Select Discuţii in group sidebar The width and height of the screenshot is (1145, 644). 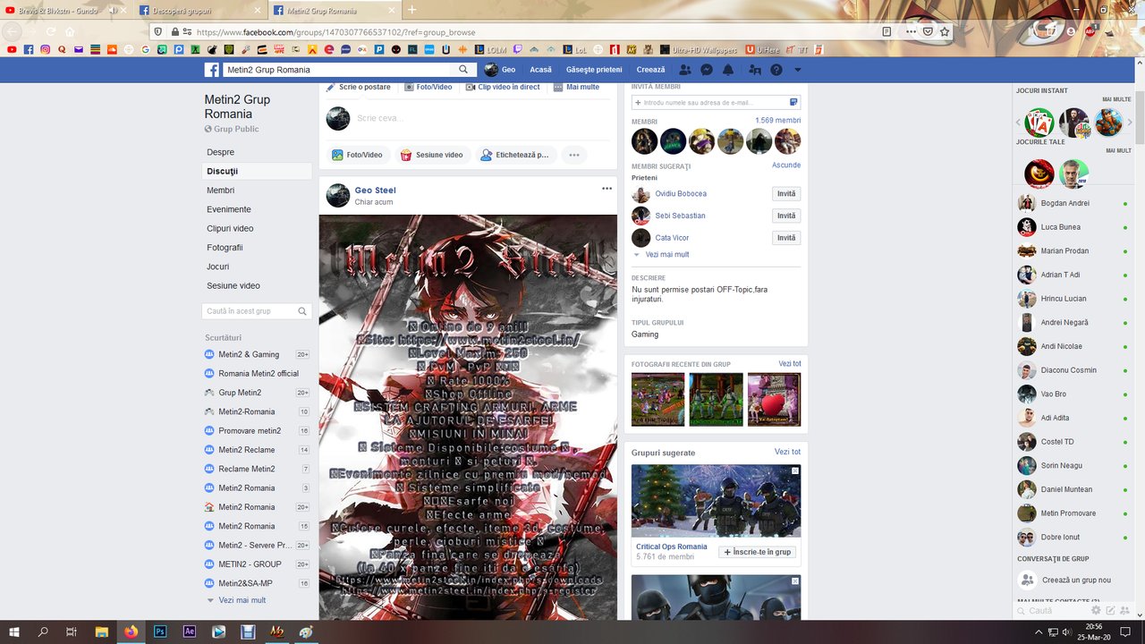pyautogui.click(x=257, y=171)
